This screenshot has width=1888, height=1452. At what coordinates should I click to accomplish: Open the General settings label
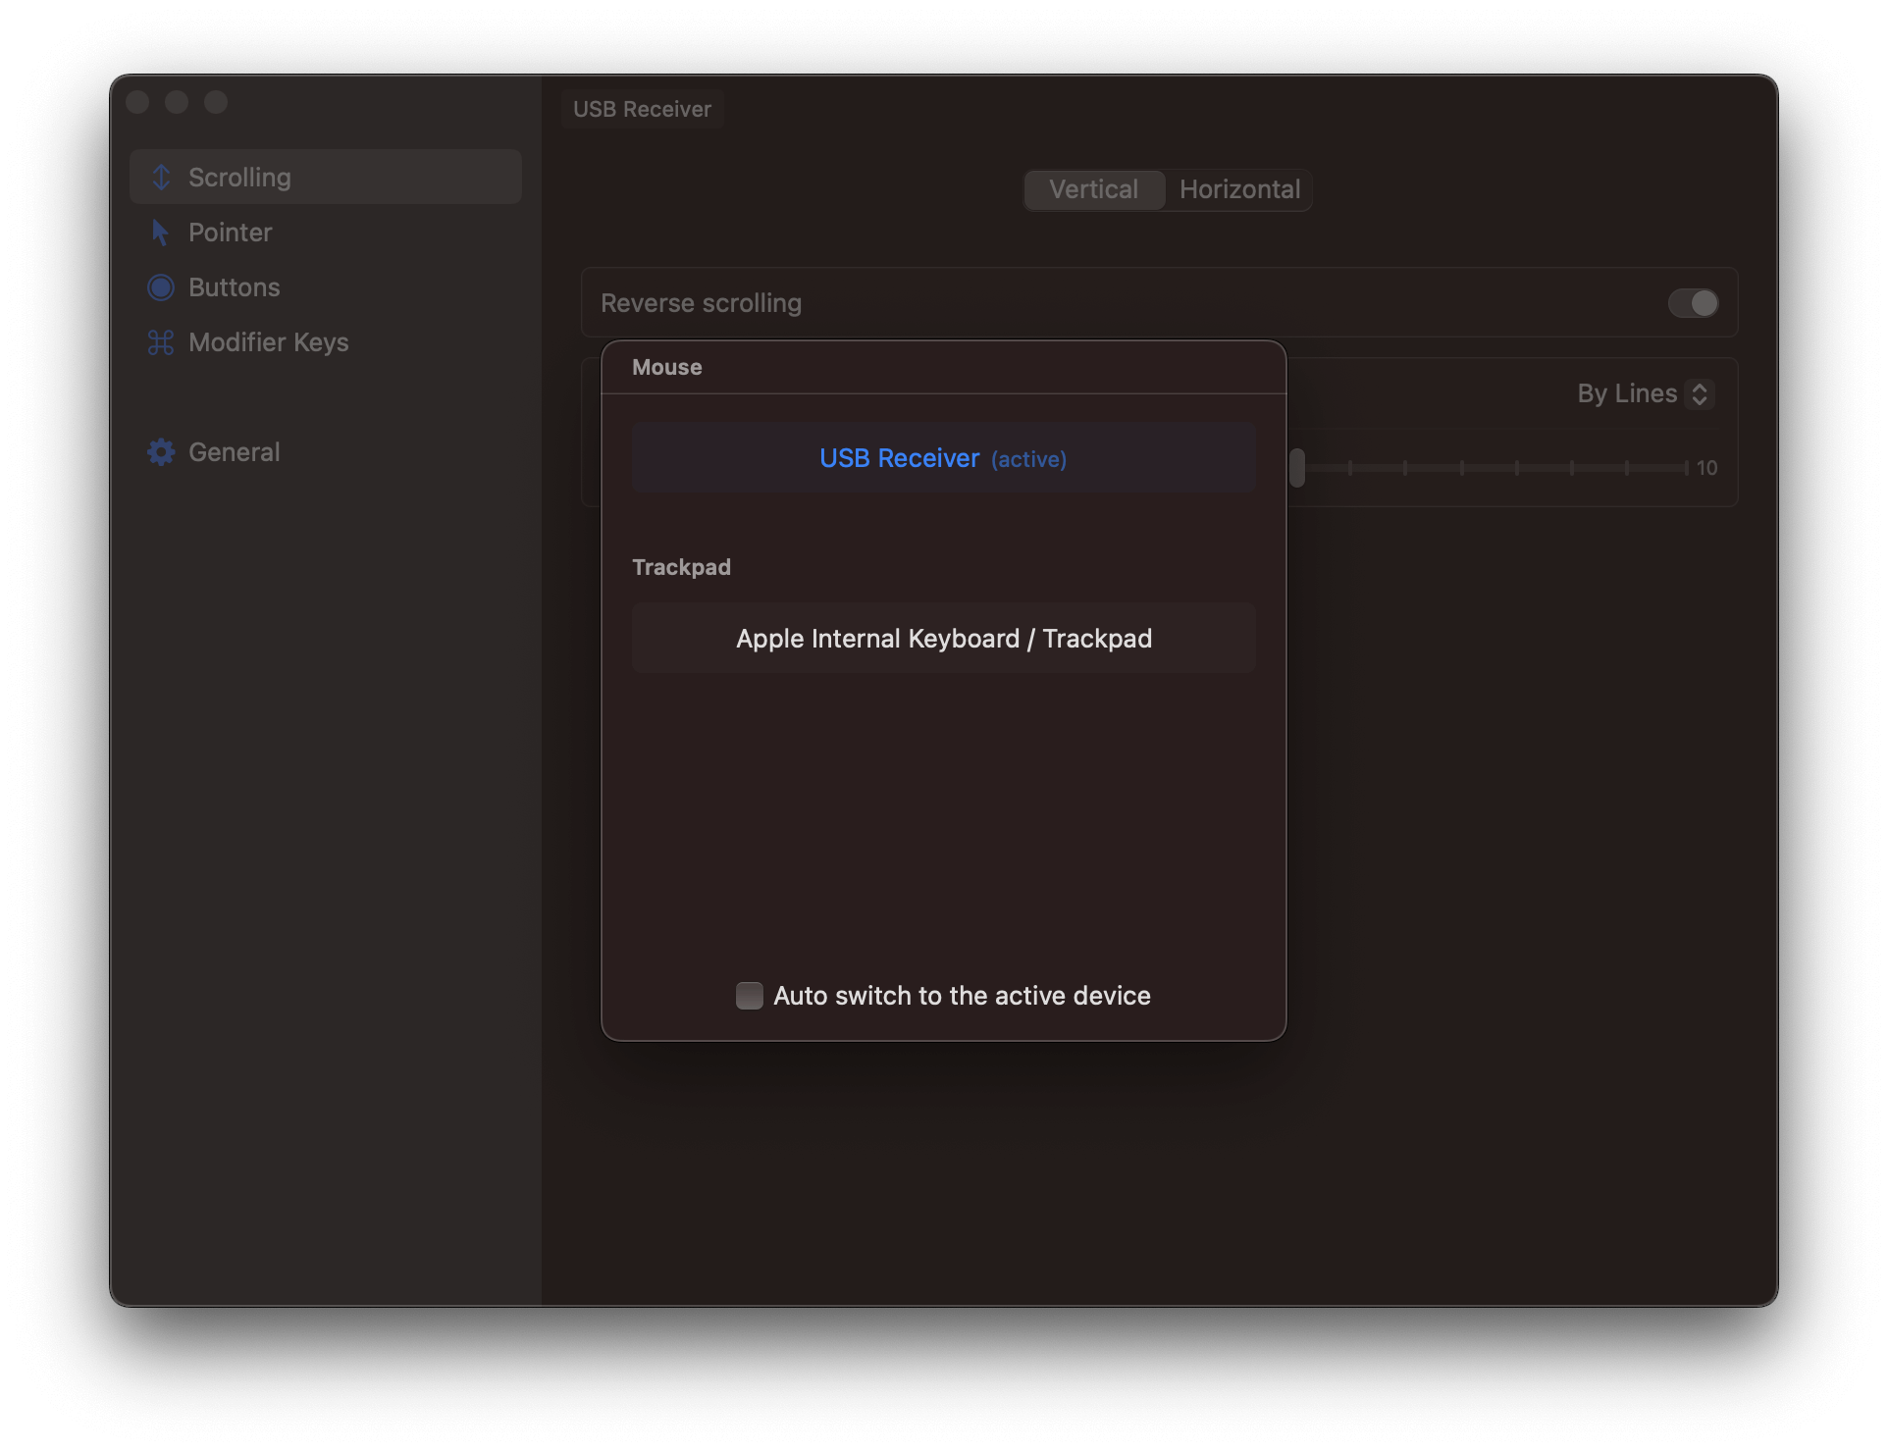[235, 452]
